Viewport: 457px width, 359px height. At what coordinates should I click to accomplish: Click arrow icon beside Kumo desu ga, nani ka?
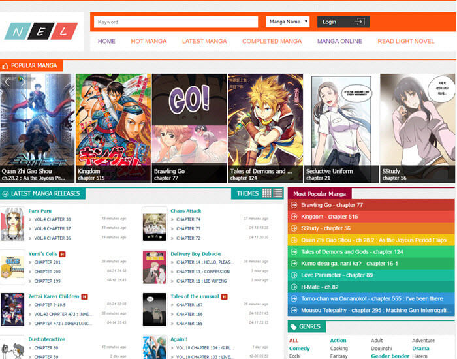[x=294, y=264]
